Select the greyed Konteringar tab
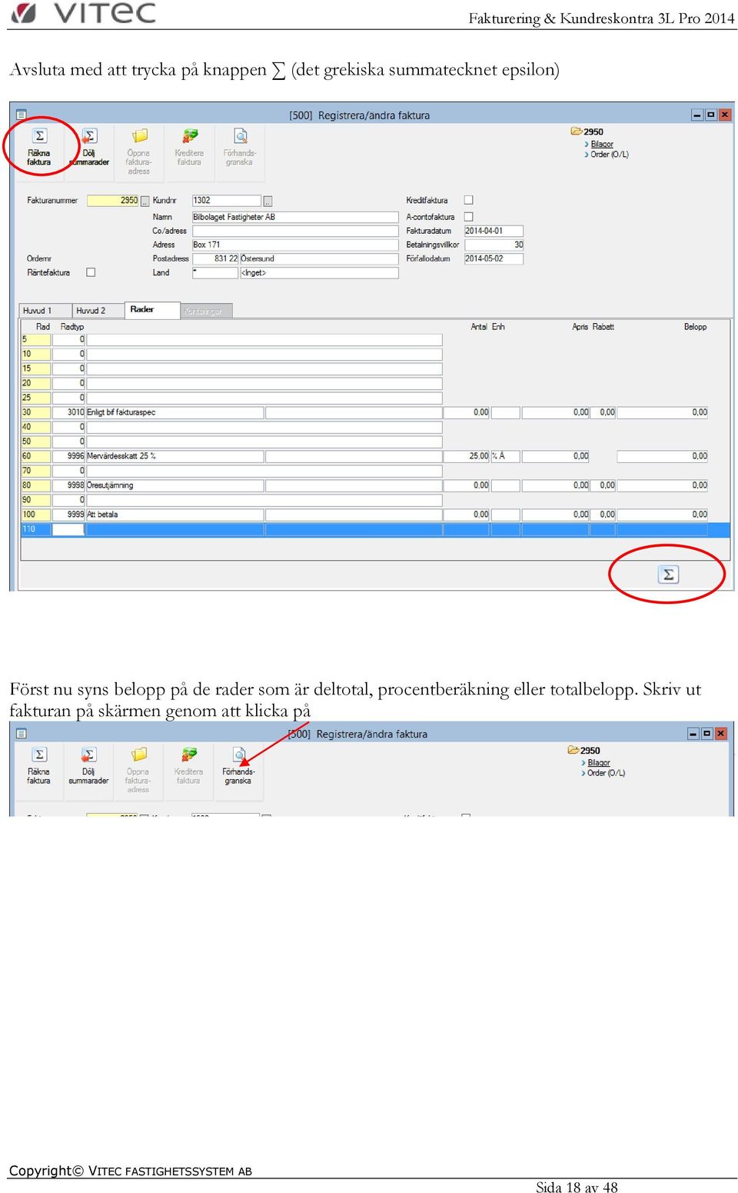The width and height of the screenshot is (738, 1193). (x=206, y=311)
